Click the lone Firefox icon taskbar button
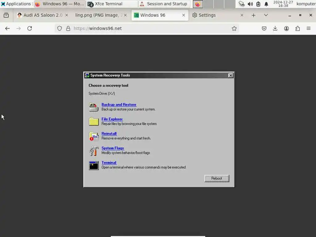 tap(198, 4)
